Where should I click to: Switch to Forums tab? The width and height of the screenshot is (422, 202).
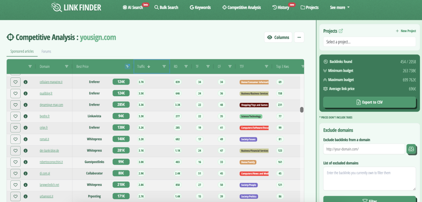pos(46,51)
